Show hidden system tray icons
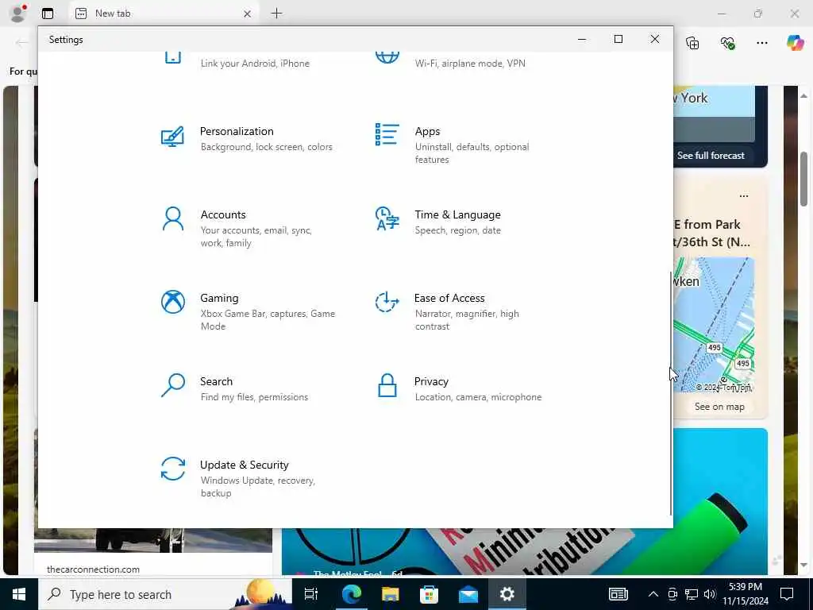Image resolution: width=813 pixels, height=610 pixels. (x=653, y=594)
